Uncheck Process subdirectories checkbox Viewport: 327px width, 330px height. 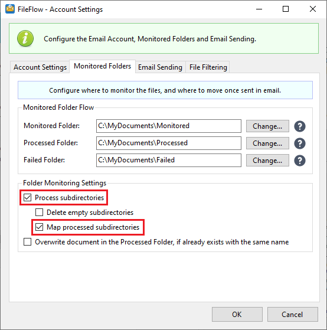point(28,198)
